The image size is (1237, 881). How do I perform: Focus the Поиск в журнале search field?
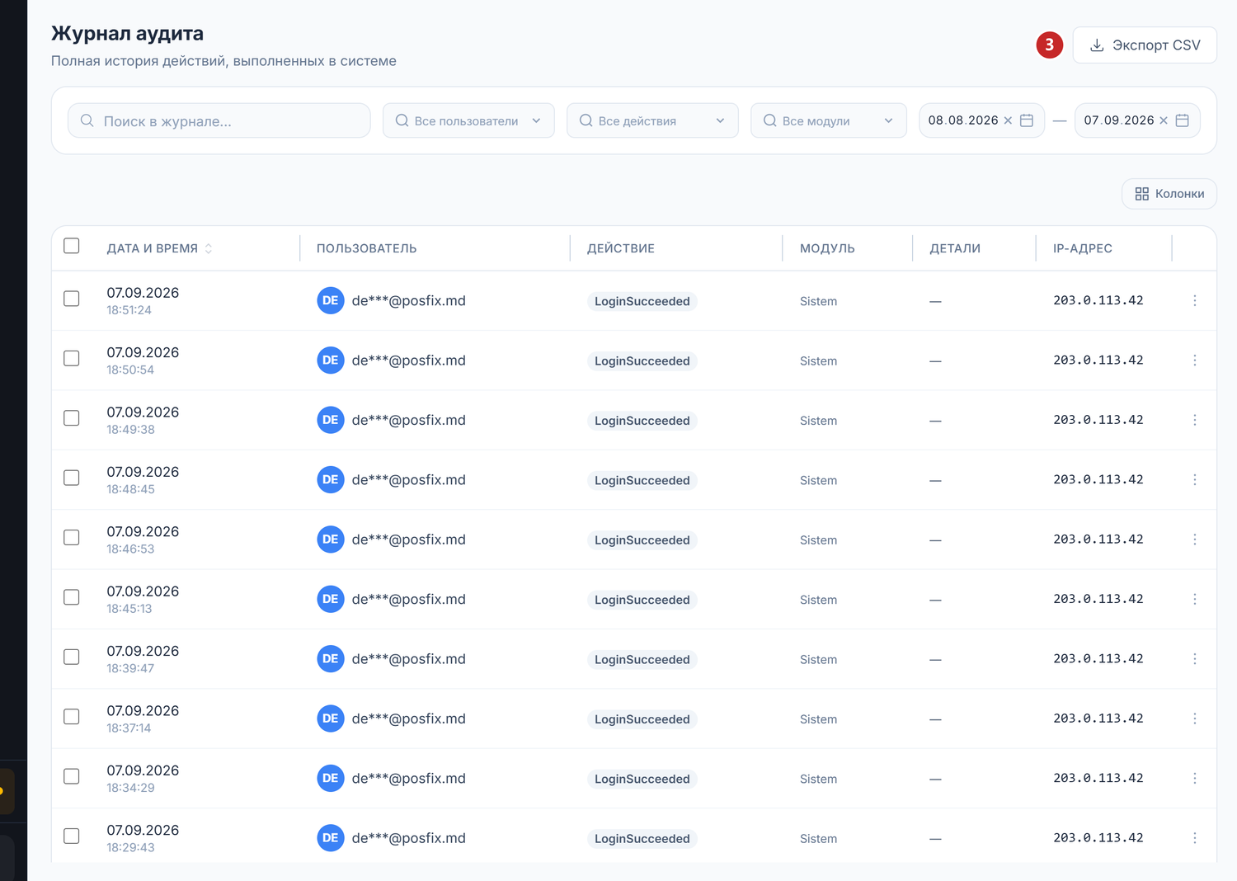tap(219, 120)
